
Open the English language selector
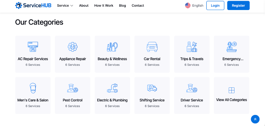click(194, 6)
